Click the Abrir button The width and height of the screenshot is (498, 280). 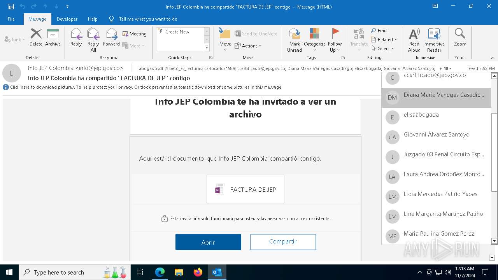point(208,242)
